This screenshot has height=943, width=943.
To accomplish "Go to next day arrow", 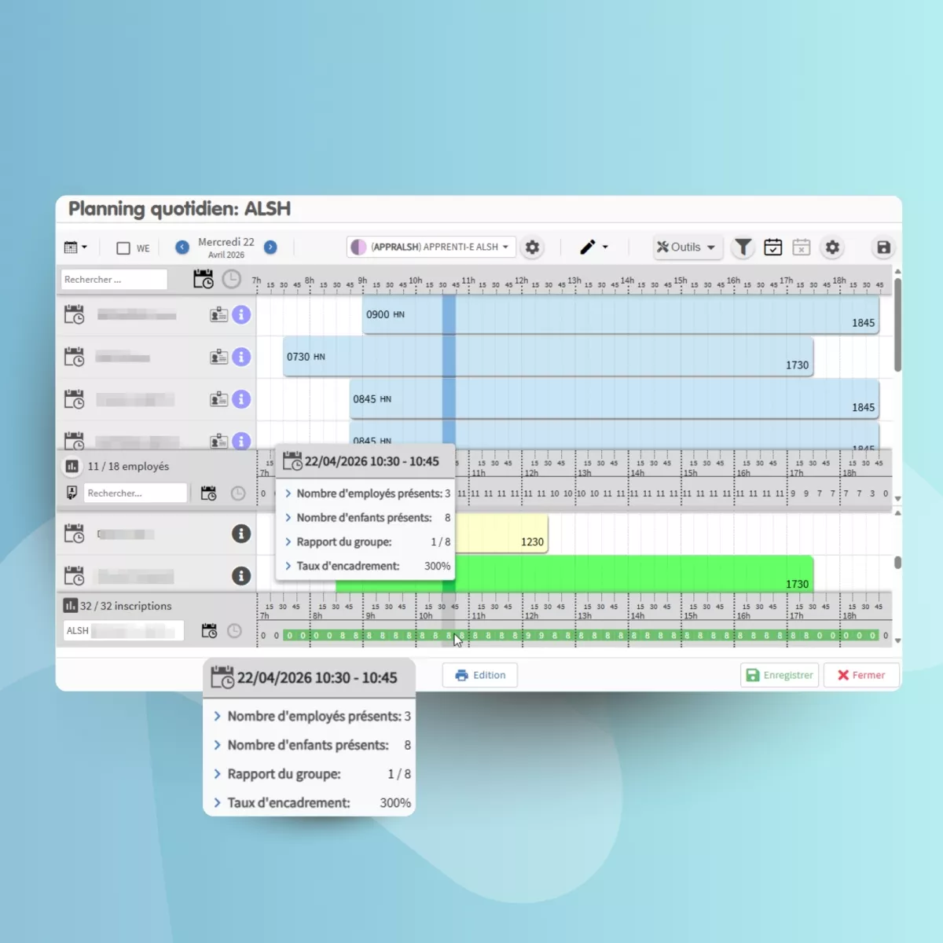I will [x=270, y=248].
